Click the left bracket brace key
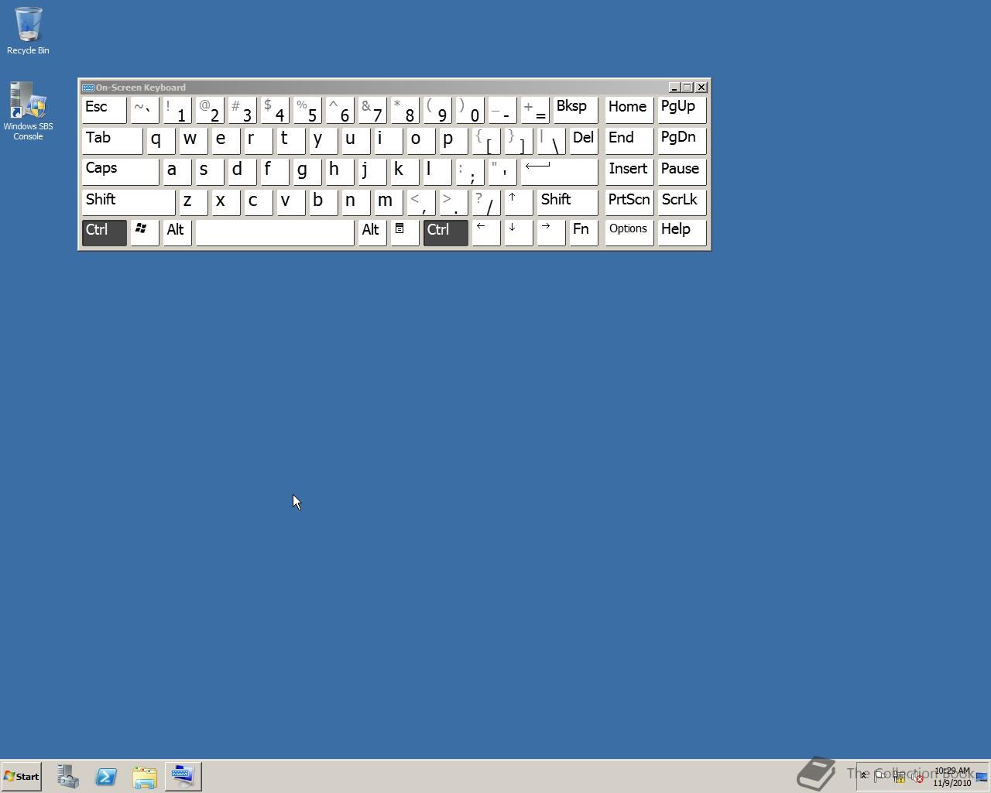991x793 pixels. [x=486, y=140]
